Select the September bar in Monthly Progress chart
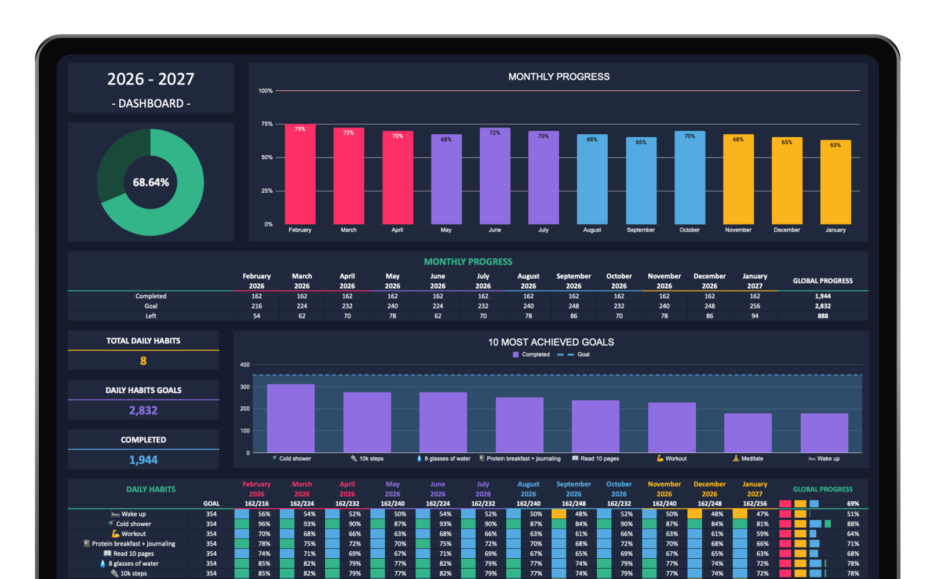The height and width of the screenshot is (579, 927). (x=641, y=181)
